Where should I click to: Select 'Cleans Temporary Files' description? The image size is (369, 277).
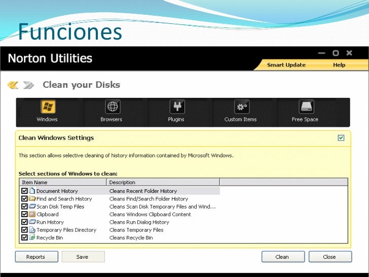(x=136, y=230)
